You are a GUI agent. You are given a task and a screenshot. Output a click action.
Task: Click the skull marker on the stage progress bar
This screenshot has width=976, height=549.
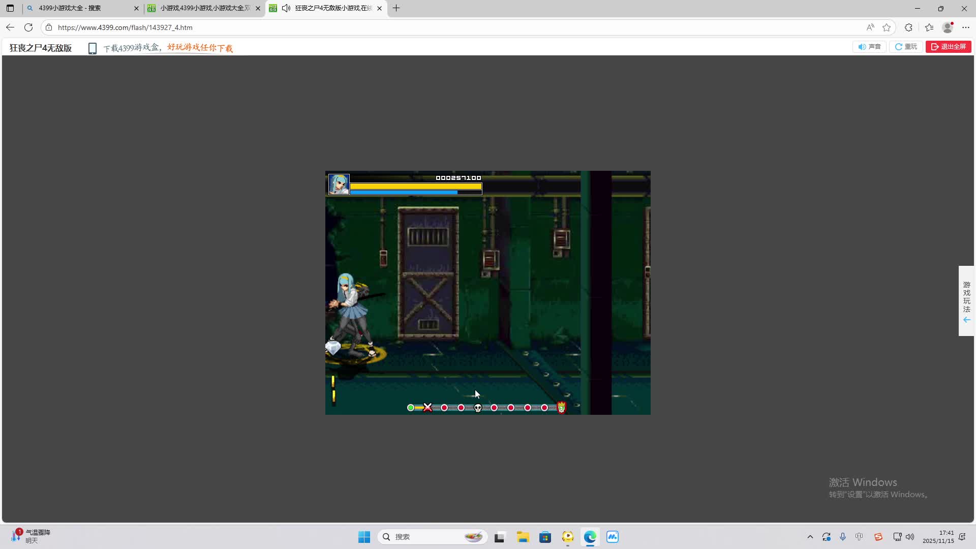(x=478, y=408)
